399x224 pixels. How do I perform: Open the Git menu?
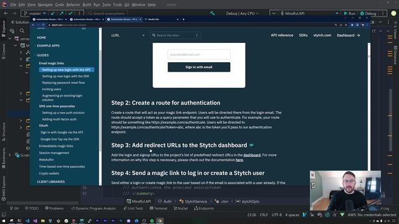(x=127, y=4)
